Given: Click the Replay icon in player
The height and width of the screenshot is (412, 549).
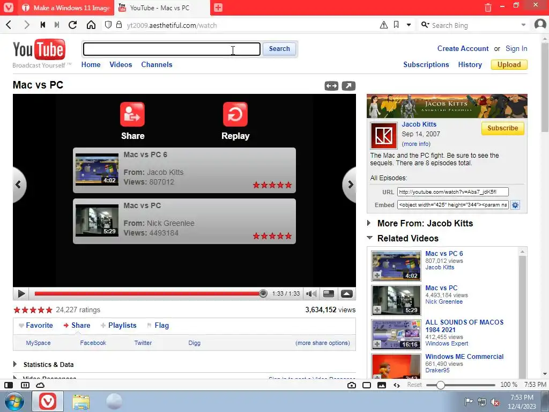Looking at the screenshot, I should 235,114.
